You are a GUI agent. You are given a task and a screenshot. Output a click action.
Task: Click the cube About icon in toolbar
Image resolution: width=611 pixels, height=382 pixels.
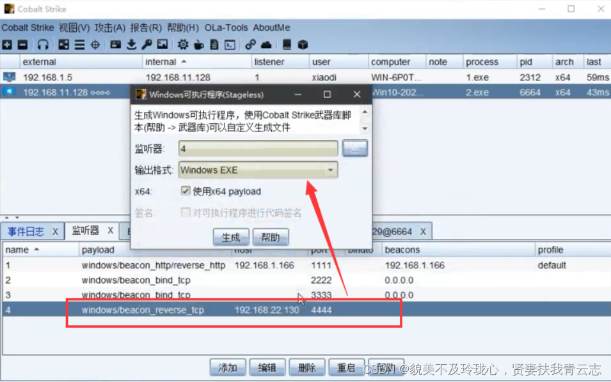(303, 45)
